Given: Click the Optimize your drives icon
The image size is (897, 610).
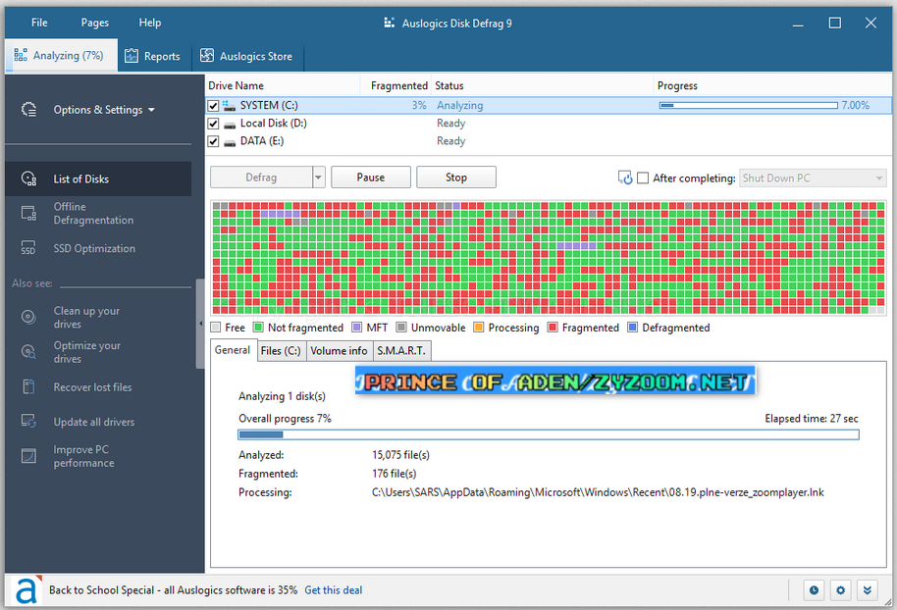Looking at the screenshot, I should (x=28, y=352).
